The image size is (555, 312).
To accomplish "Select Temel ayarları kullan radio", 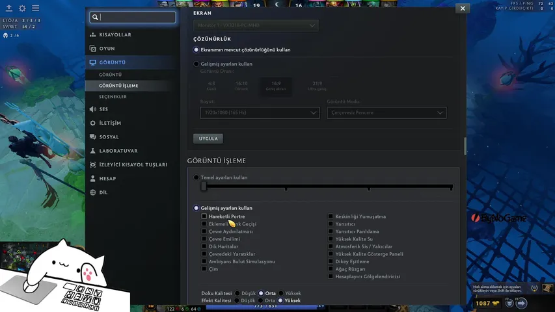I will point(196,177).
